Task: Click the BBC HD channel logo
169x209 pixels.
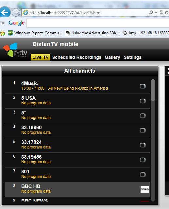Action: (145, 189)
